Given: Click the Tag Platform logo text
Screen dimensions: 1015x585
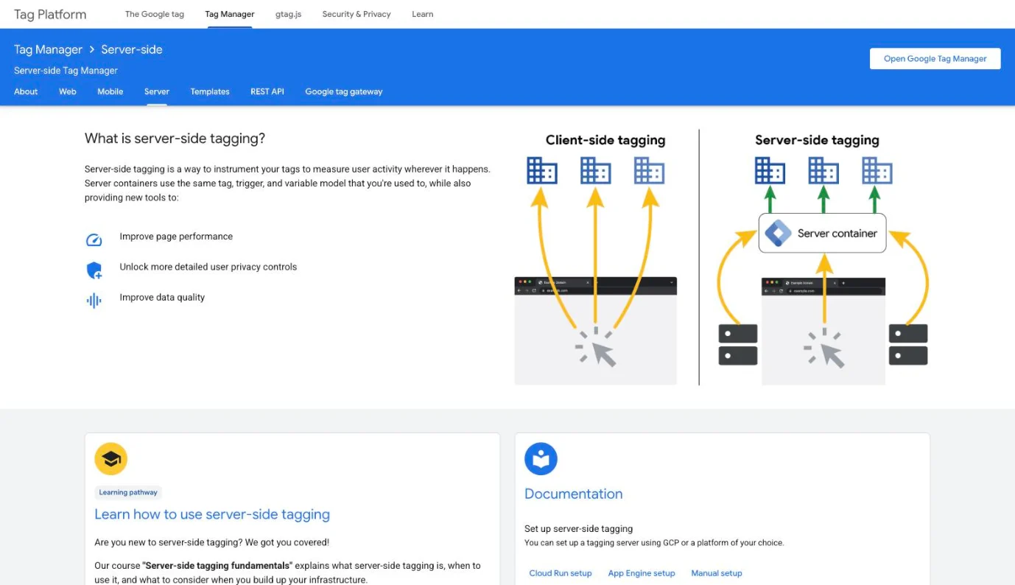Looking at the screenshot, I should [50, 14].
